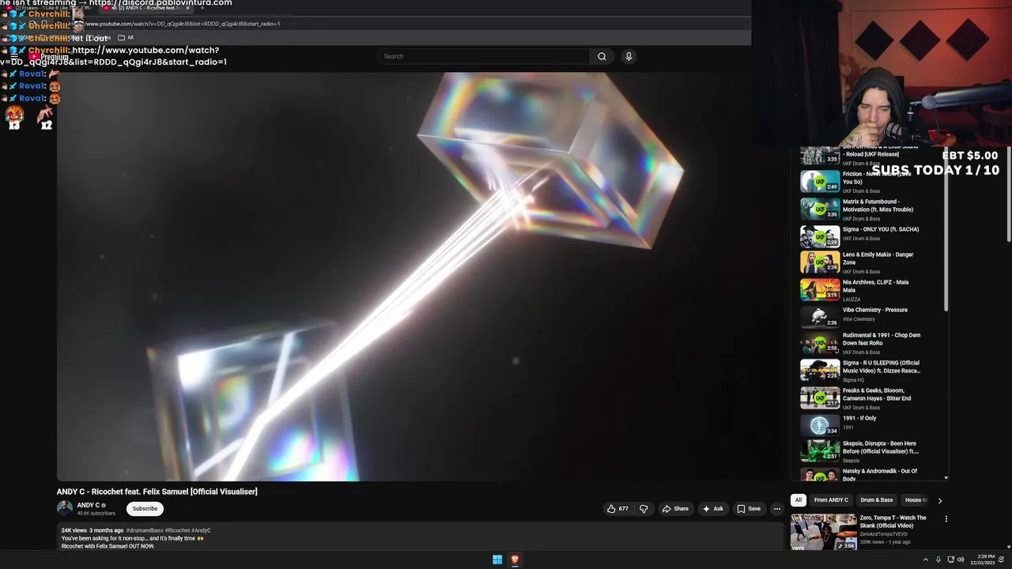Activate voice search microphone icon
This screenshot has height=569, width=1012.
[x=629, y=56]
